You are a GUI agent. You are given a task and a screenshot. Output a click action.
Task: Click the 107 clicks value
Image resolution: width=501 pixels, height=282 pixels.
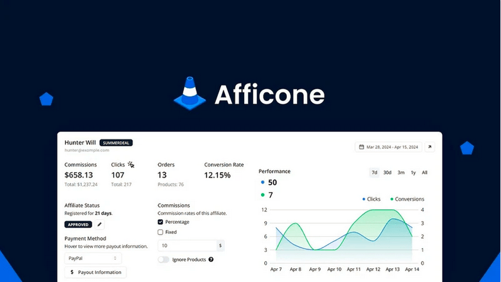117,175
